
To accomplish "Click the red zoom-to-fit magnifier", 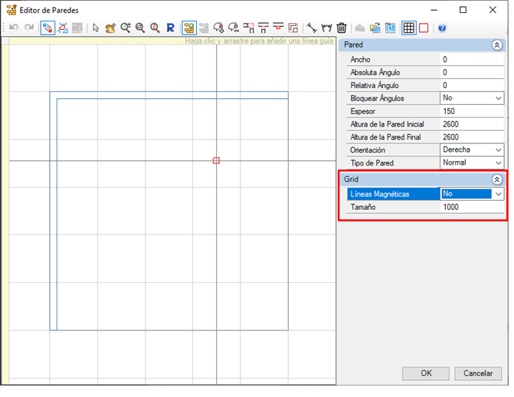I will [x=155, y=28].
